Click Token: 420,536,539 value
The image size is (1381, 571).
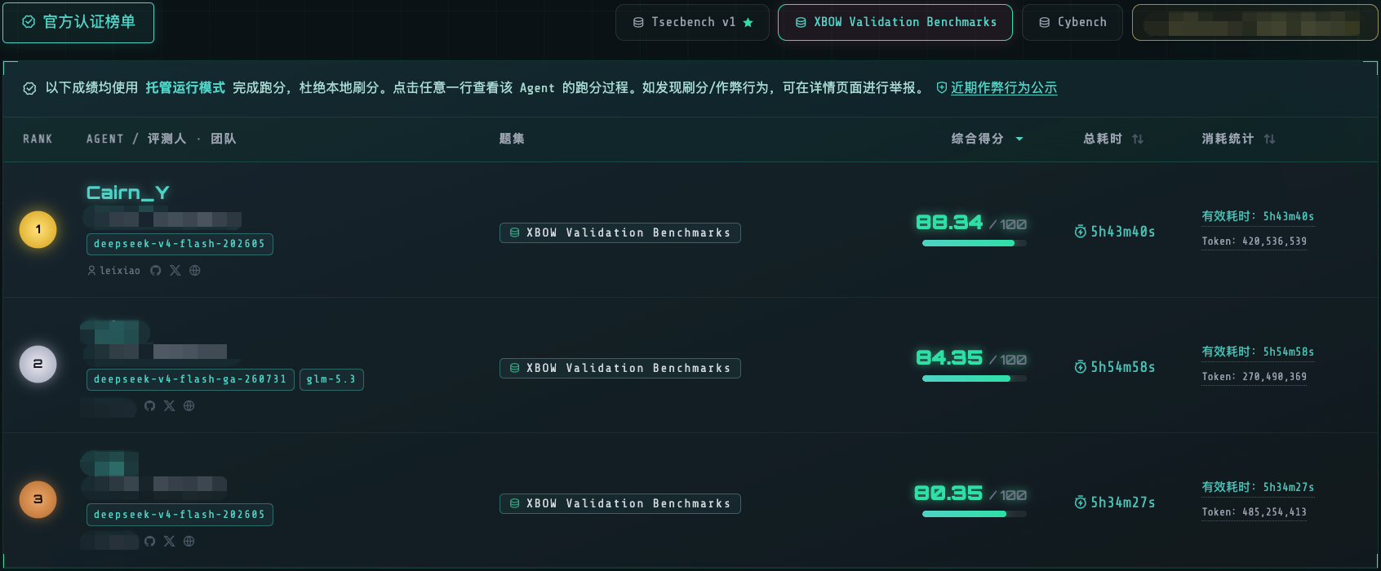[x=1254, y=241]
